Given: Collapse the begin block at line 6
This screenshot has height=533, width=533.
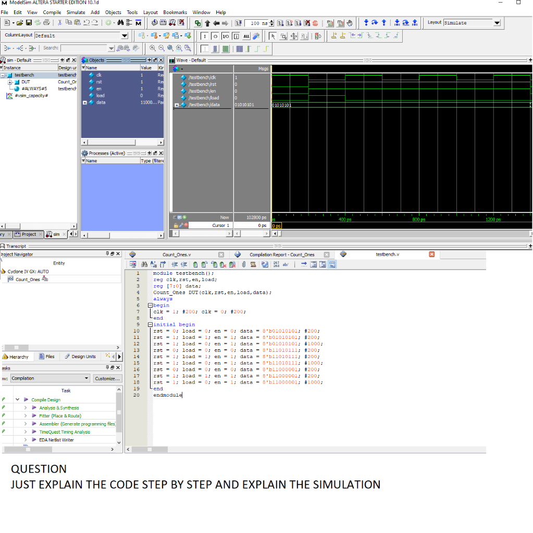Looking at the screenshot, I should 150,306.
